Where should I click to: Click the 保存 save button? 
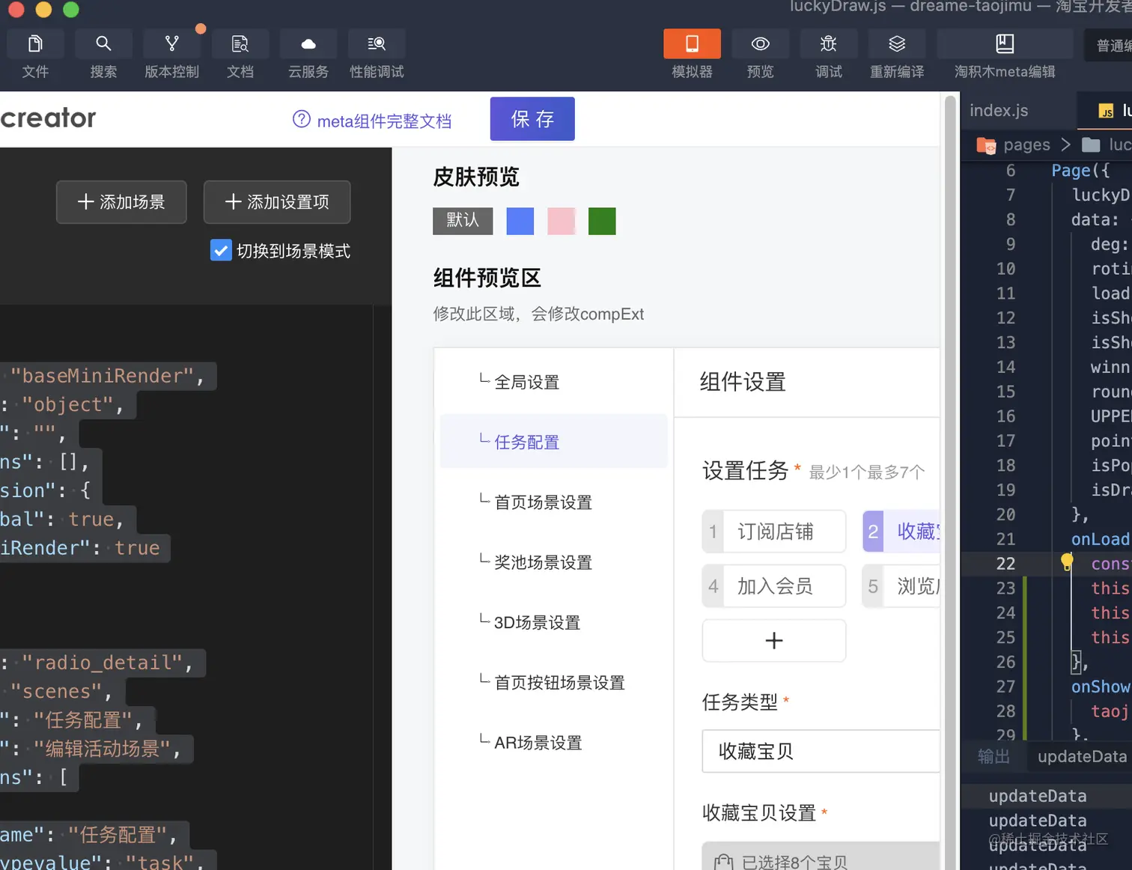pyautogui.click(x=532, y=118)
